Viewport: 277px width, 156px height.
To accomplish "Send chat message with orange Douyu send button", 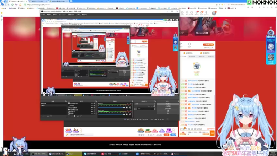I will [212, 133].
